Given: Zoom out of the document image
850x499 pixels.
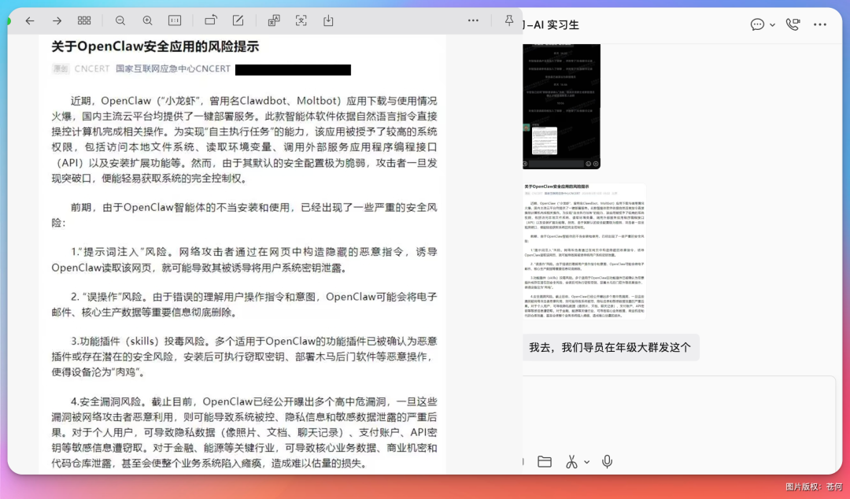Looking at the screenshot, I should point(120,20).
